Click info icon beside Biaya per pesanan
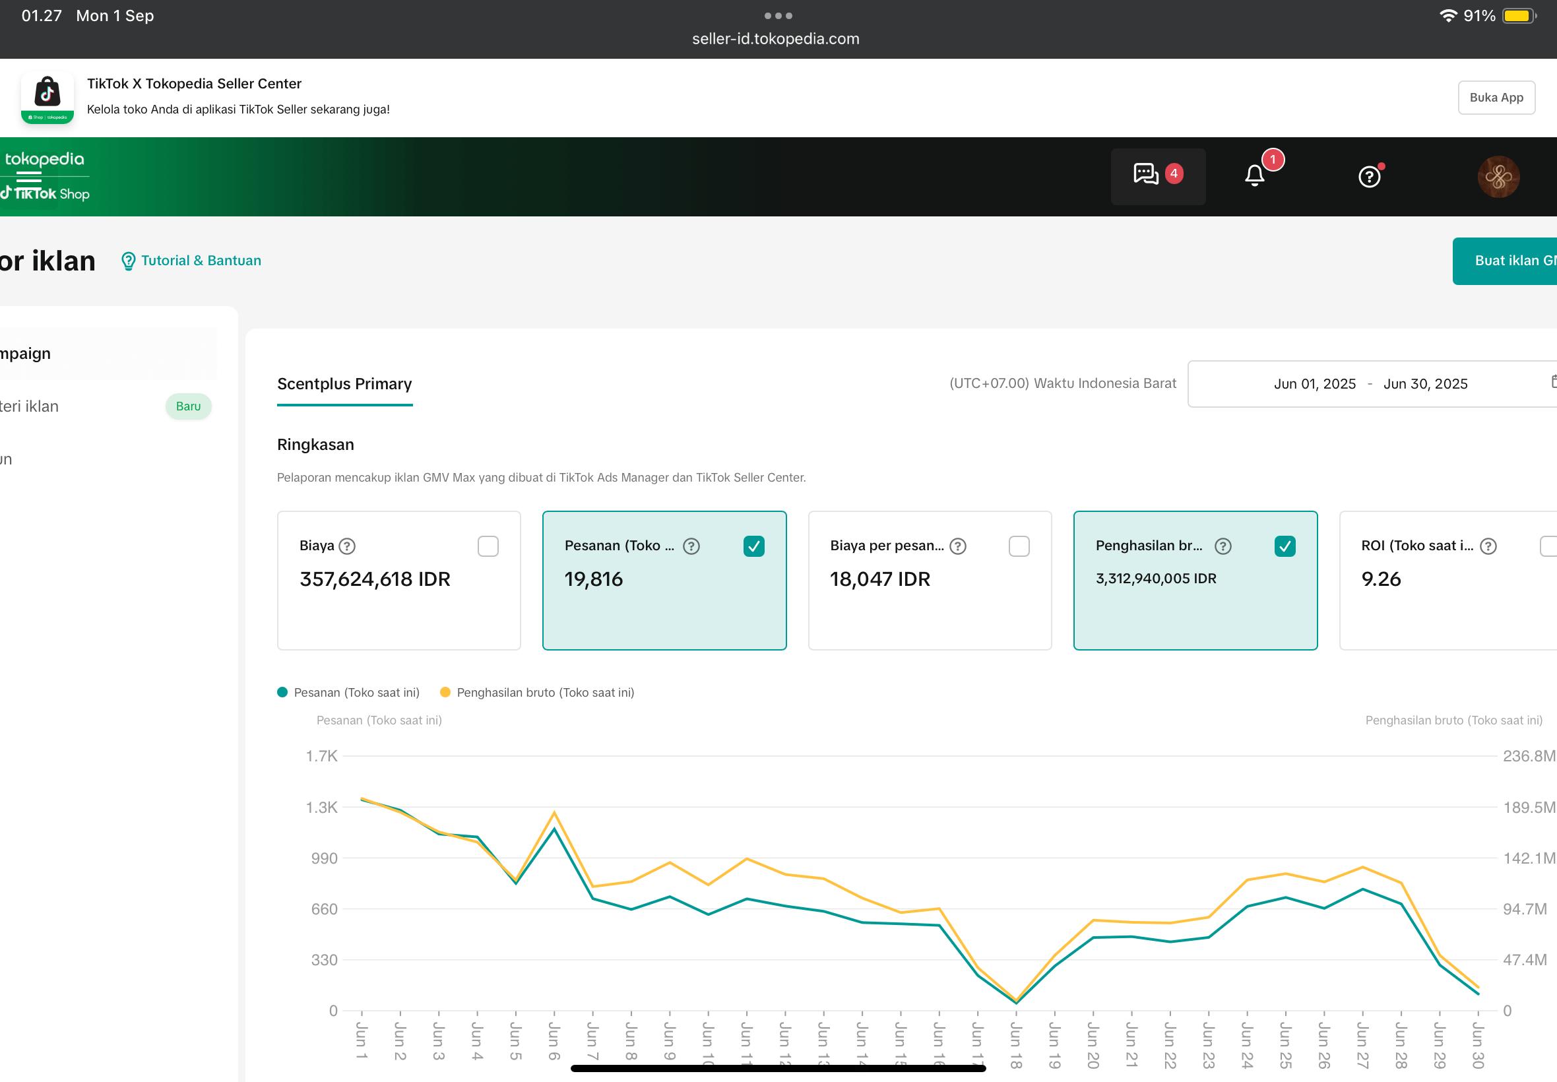 [957, 546]
